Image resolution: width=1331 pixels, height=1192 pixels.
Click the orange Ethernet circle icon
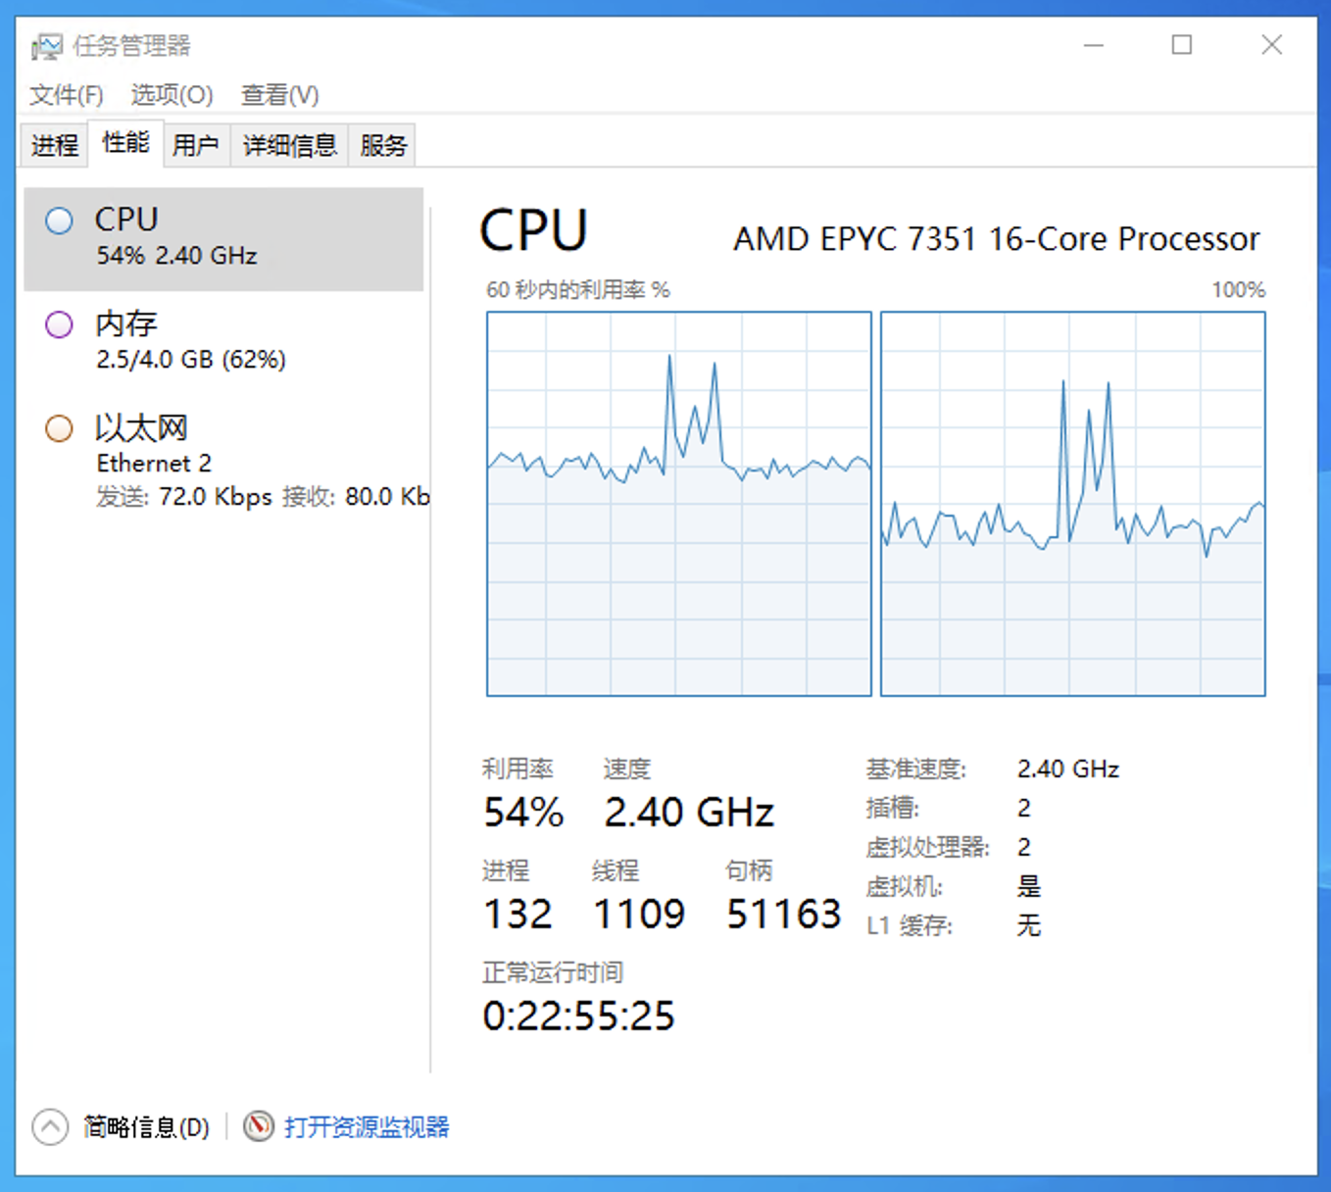[59, 428]
